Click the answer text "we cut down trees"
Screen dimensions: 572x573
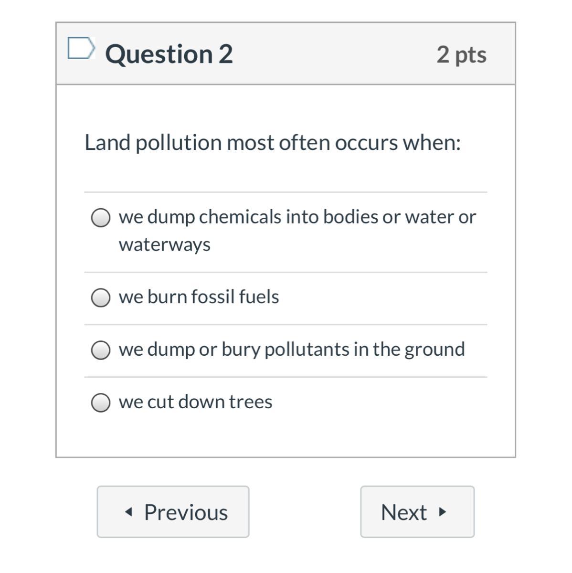click(195, 402)
